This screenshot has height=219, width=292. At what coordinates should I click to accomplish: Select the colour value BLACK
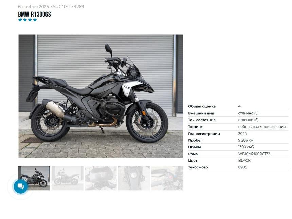coord(244,160)
